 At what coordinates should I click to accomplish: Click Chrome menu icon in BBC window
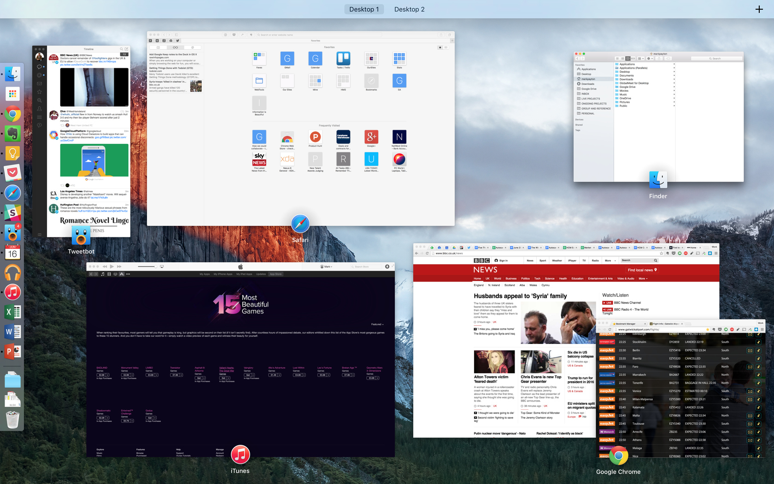716,253
